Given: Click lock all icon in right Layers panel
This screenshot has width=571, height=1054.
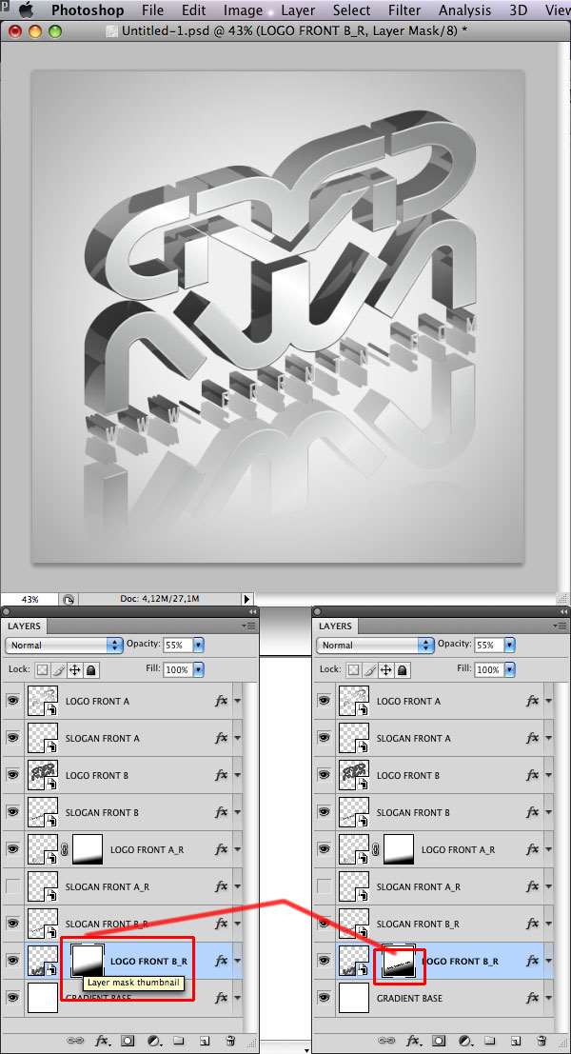Looking at the screenshot, I should [403, 670].
